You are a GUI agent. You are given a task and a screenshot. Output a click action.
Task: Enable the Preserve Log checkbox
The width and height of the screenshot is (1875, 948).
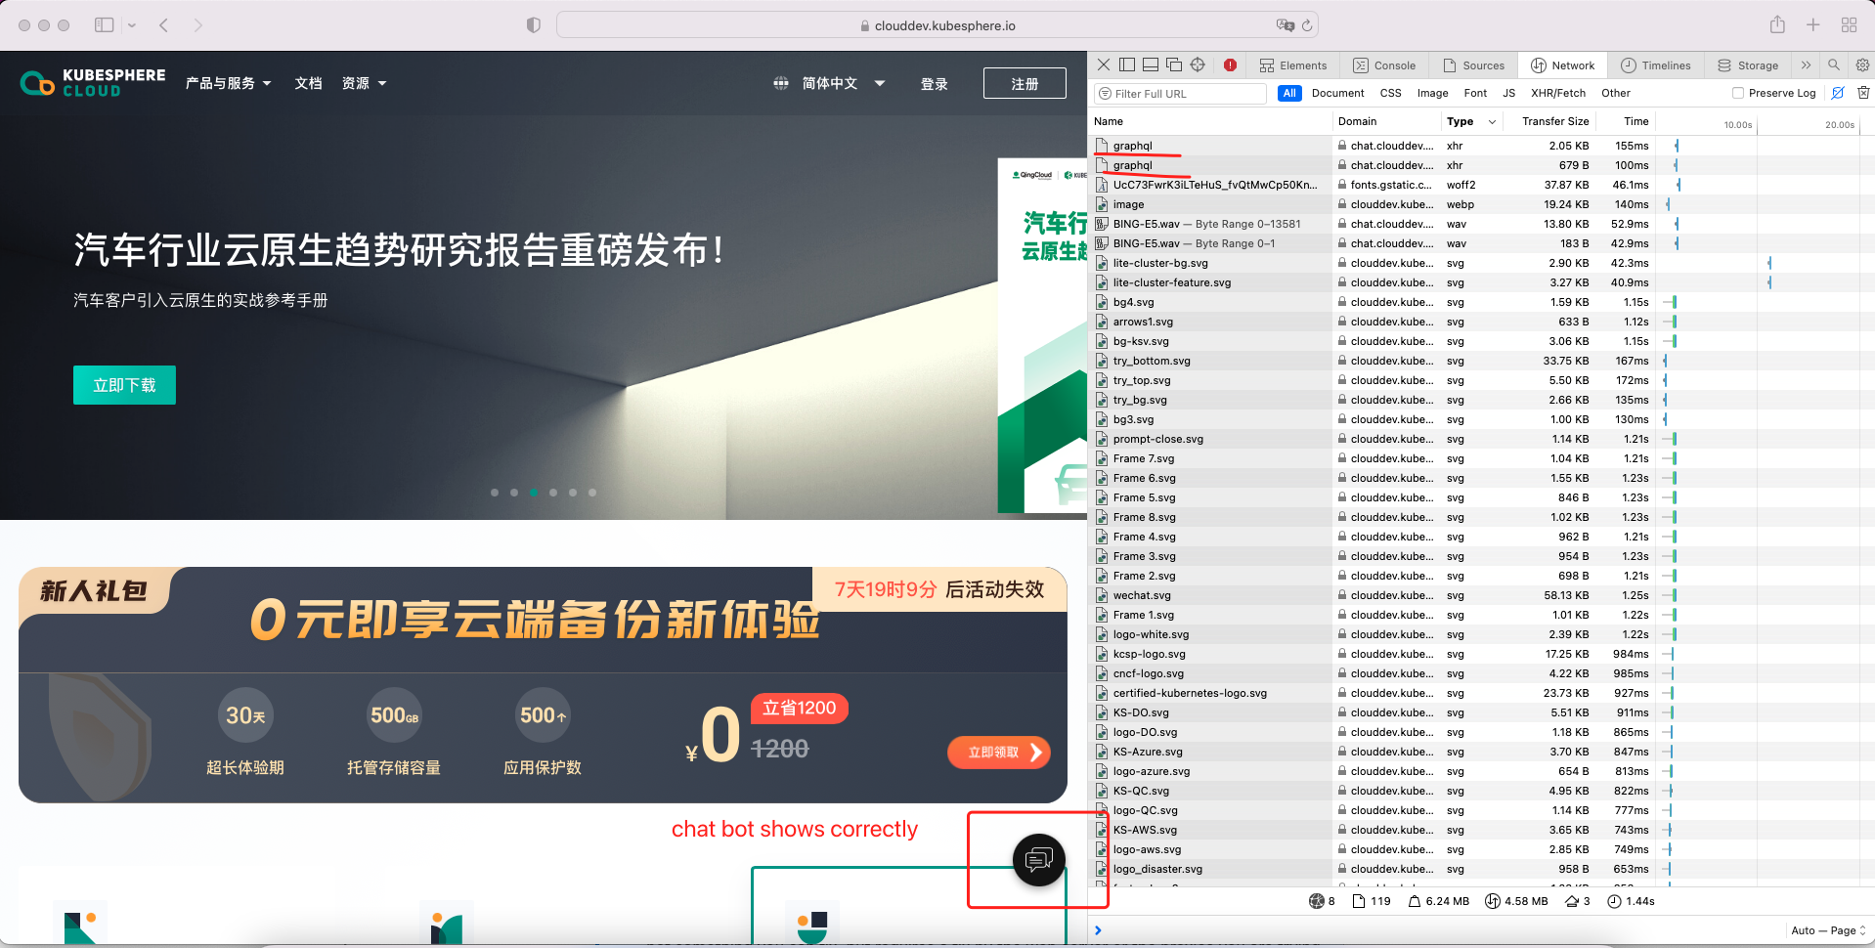1737,93
